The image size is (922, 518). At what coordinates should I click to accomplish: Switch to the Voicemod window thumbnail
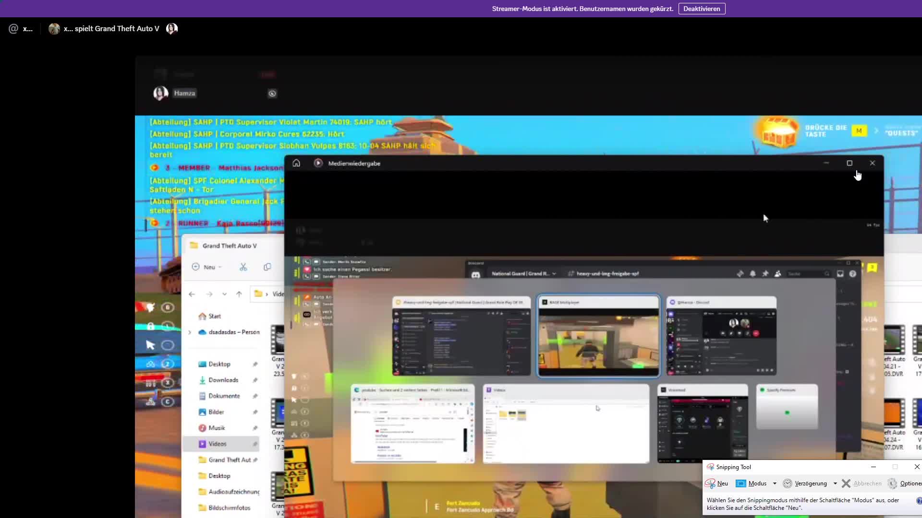coord(703,424)
